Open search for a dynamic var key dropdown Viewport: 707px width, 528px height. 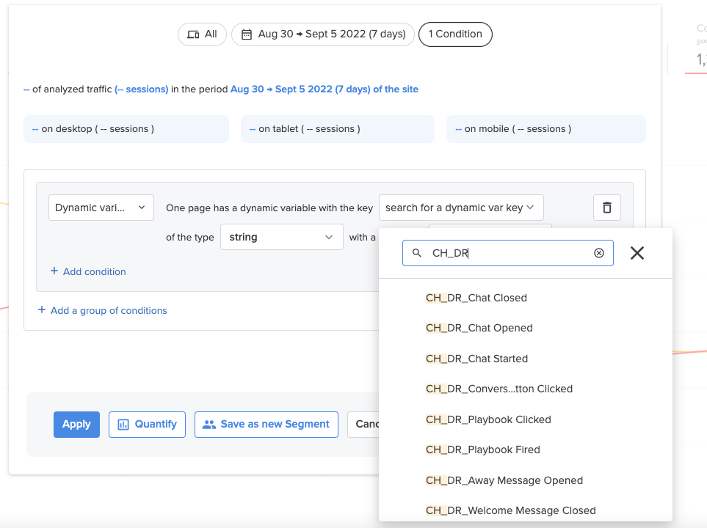[461, 208]
